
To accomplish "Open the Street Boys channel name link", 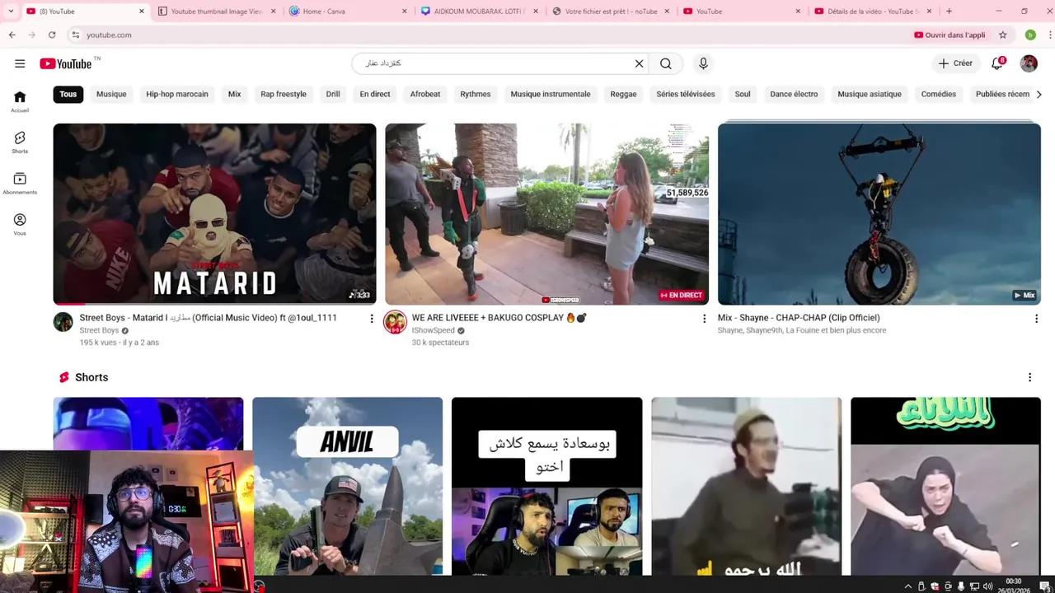I will (99, 330).
